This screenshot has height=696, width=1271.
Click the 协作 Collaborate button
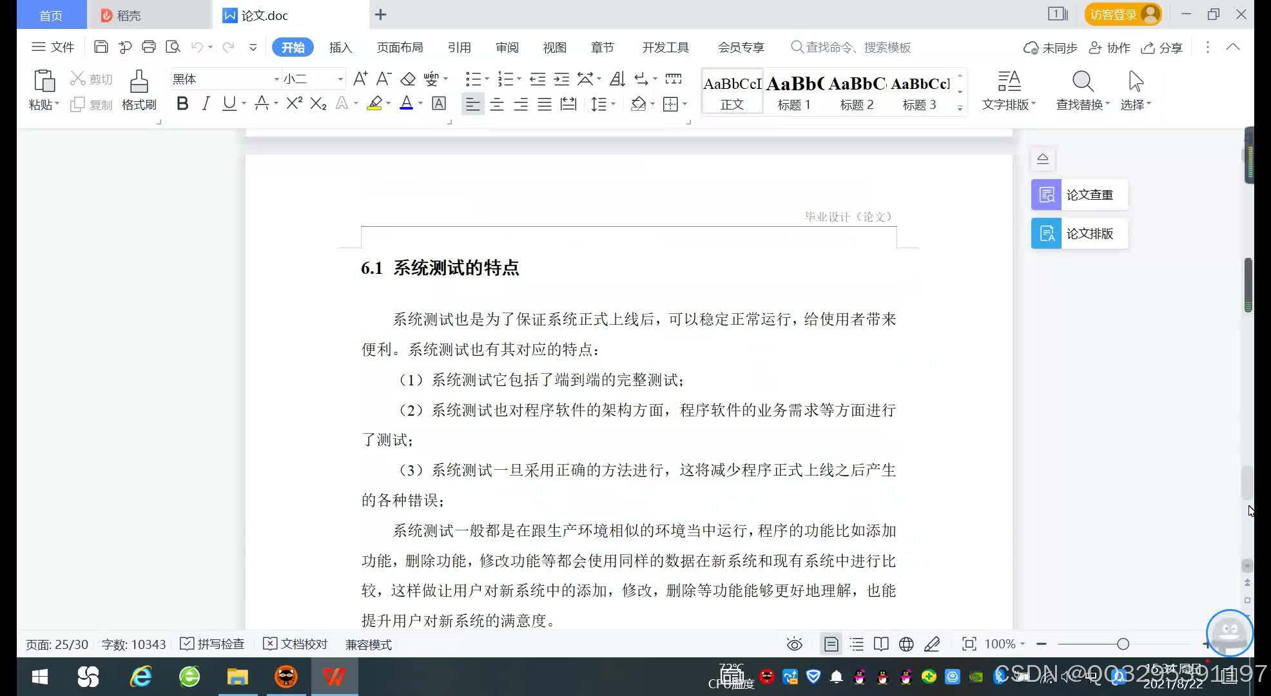coord(1109,48)
